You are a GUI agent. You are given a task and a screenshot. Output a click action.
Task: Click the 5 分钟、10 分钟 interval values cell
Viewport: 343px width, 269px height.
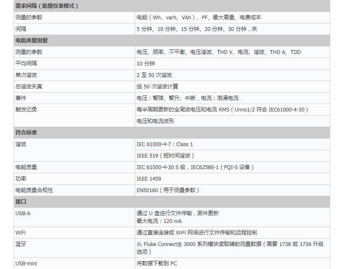[197, 29]
